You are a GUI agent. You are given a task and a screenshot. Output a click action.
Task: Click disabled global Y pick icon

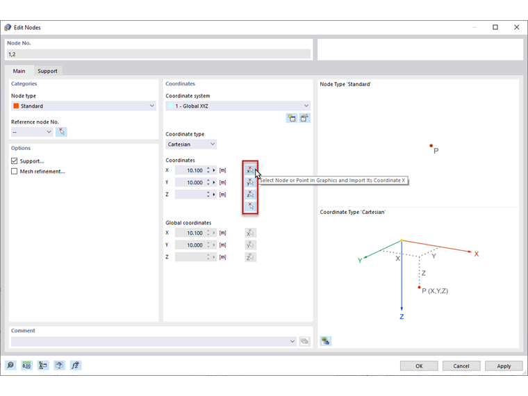[250, 245]
